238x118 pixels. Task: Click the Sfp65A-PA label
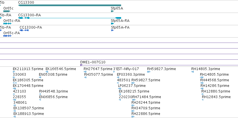tap(120, 27)
